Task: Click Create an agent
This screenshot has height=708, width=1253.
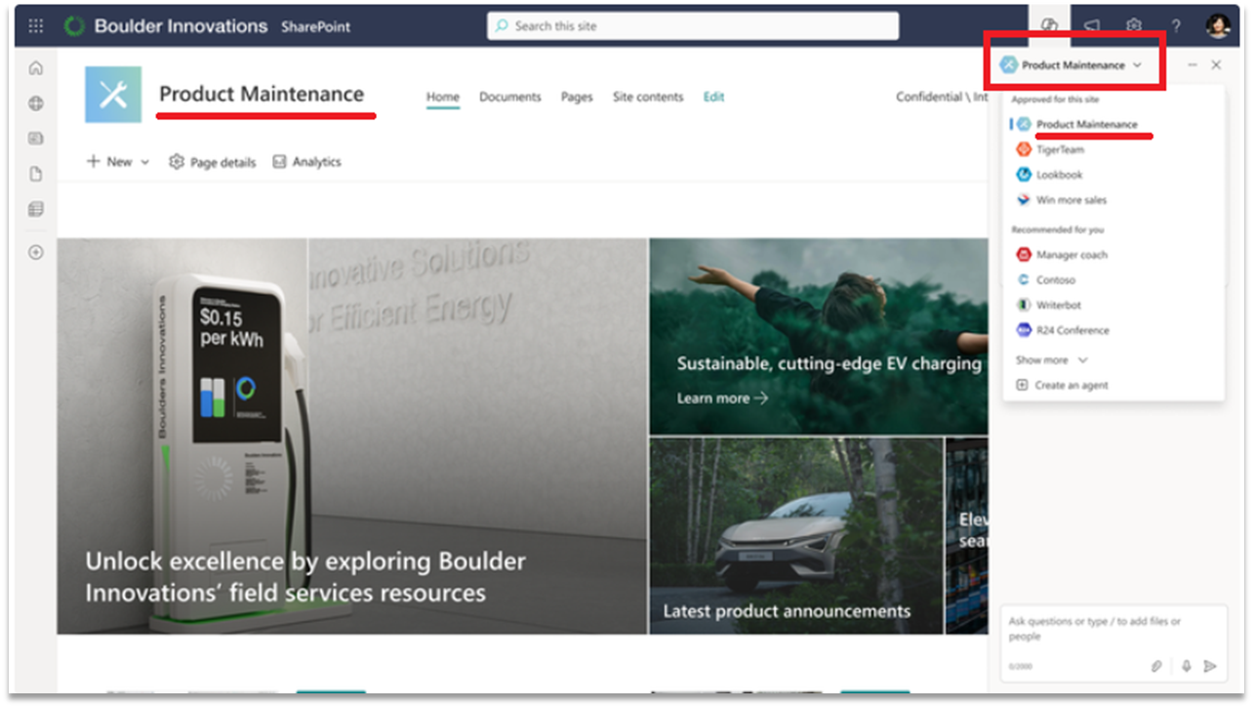Action: coord(1071,385)
